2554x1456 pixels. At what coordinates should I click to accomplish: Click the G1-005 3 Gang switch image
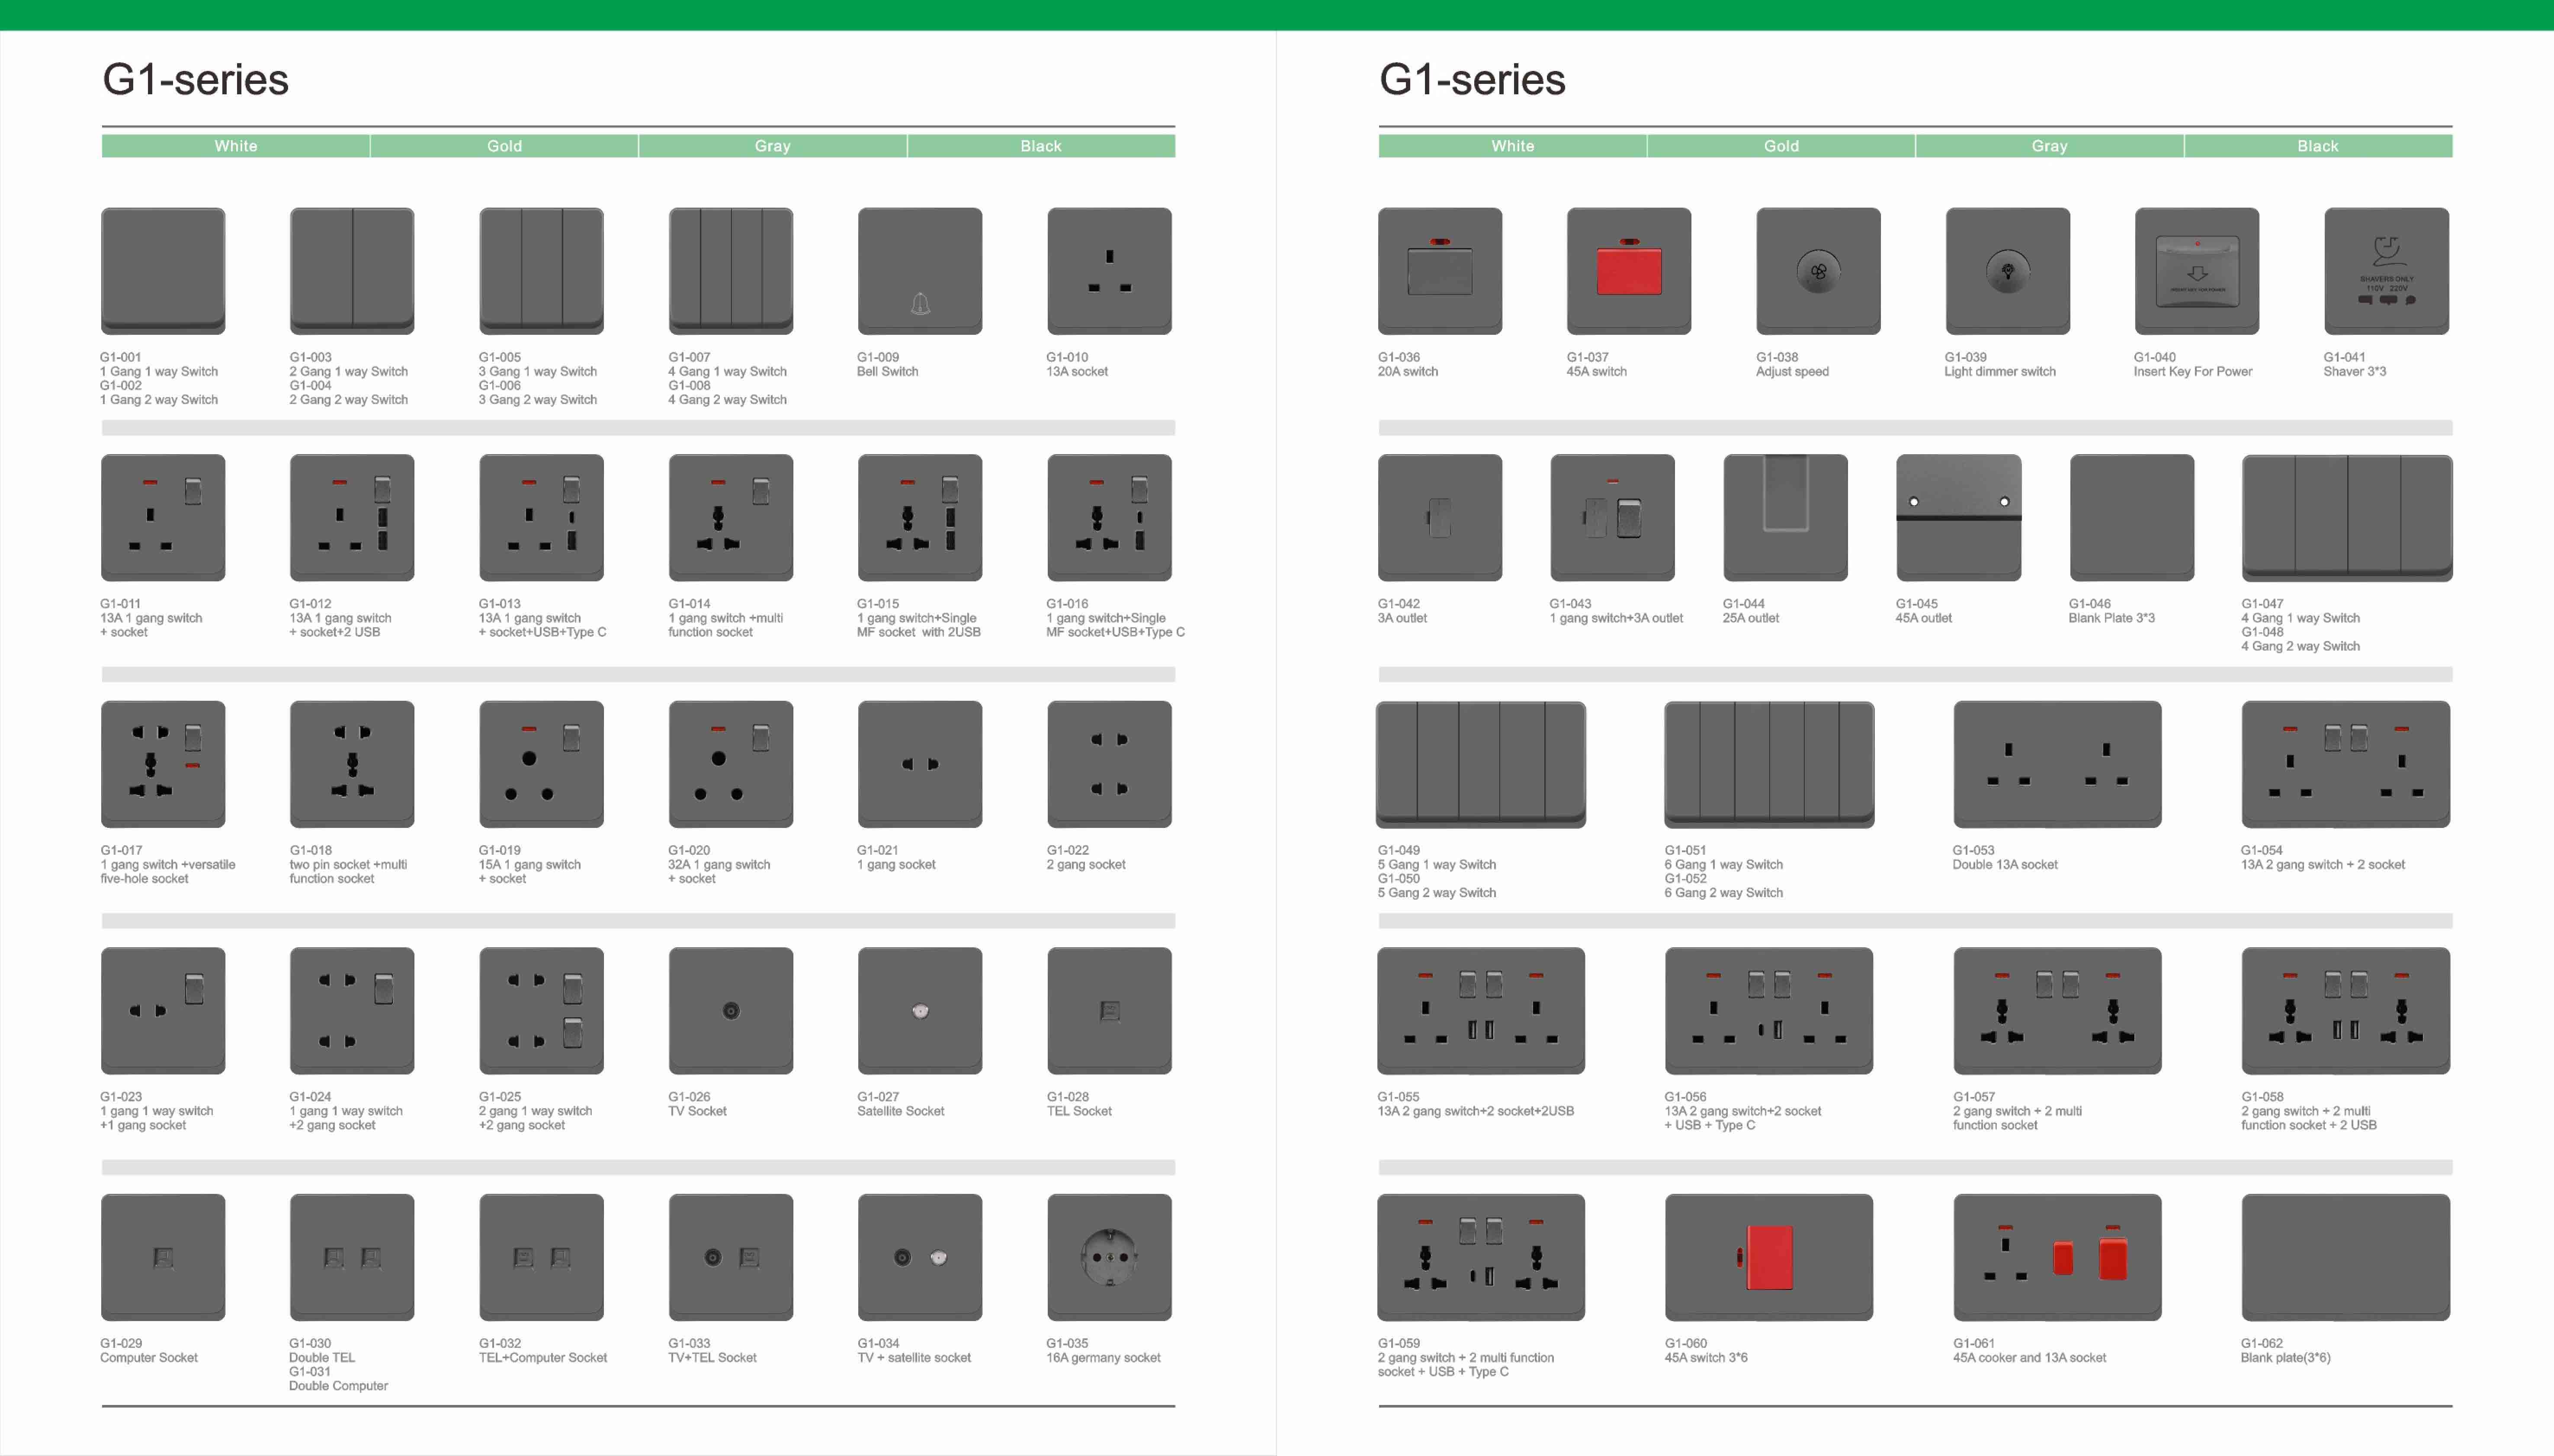tap(541, 271)
